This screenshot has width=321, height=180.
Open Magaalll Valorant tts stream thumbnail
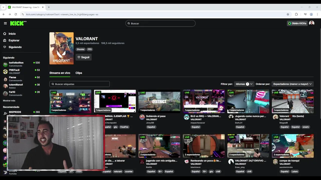293,101
